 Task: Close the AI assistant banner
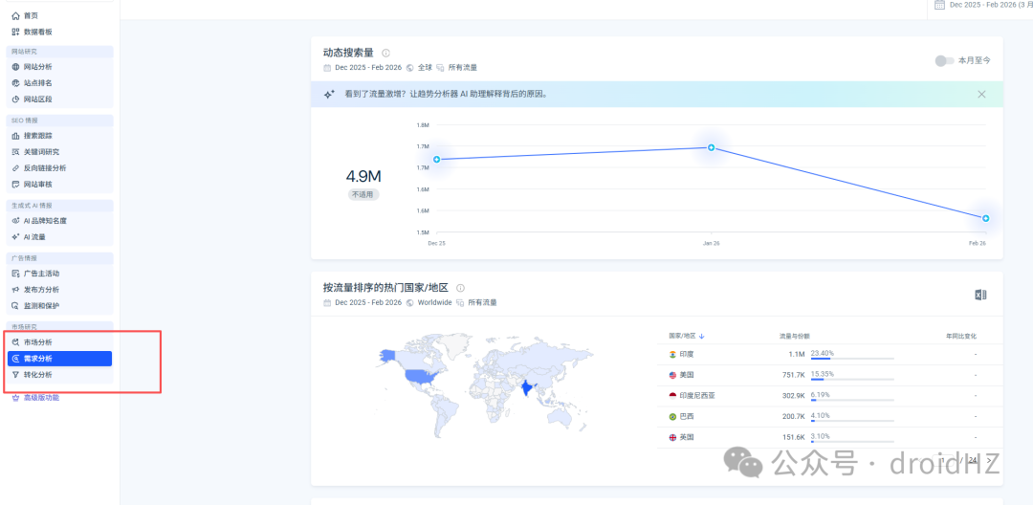coord(981,94)
